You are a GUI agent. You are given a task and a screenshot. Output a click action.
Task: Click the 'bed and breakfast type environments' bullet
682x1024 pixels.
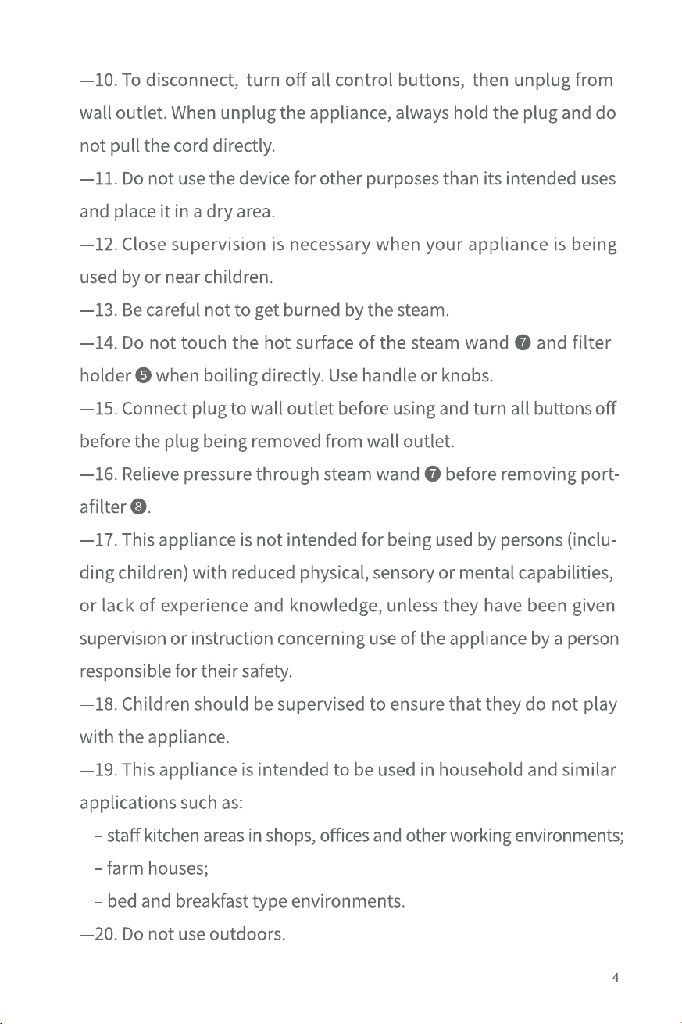pos(248,901)
